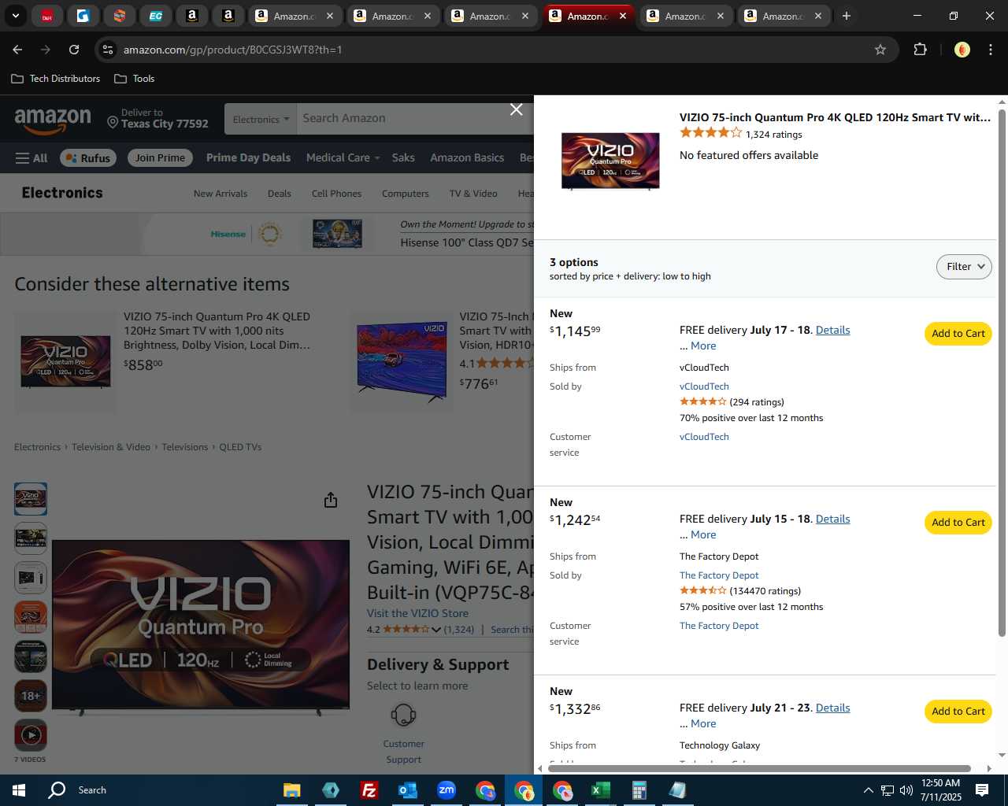Go back using browser back arrow
Screen dimensions: 1008x806
point(17,50)
